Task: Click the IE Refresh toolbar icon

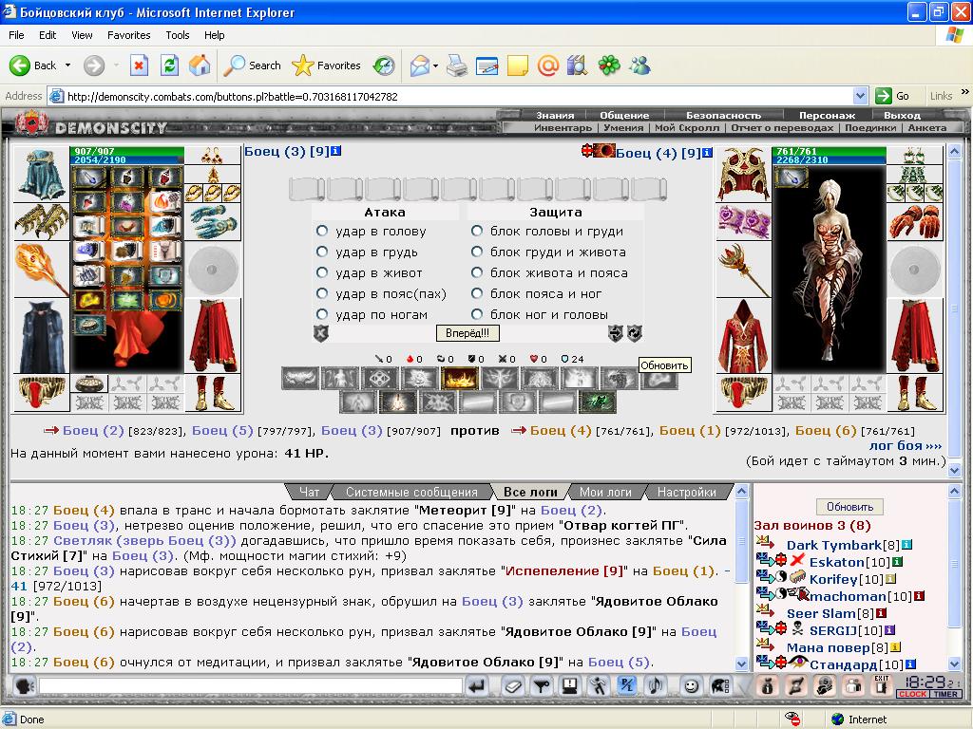Action: click(169, 65)
